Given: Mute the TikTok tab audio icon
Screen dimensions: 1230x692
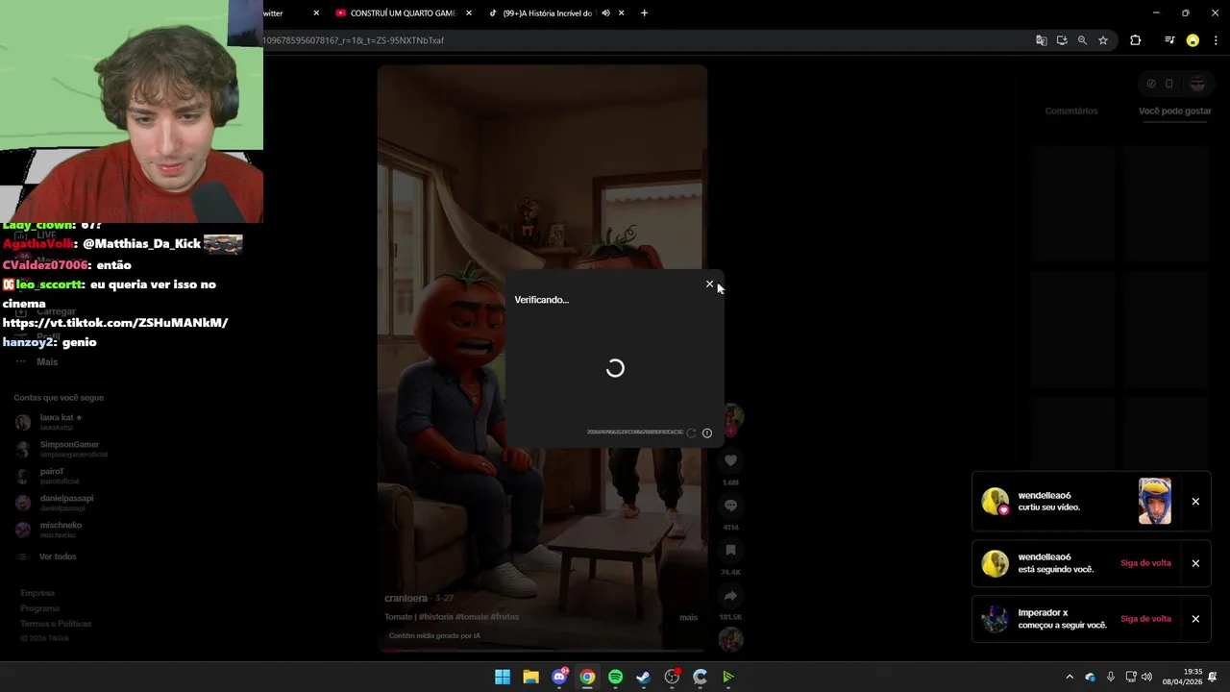Looking at the screenshot, I should (605, 12).
